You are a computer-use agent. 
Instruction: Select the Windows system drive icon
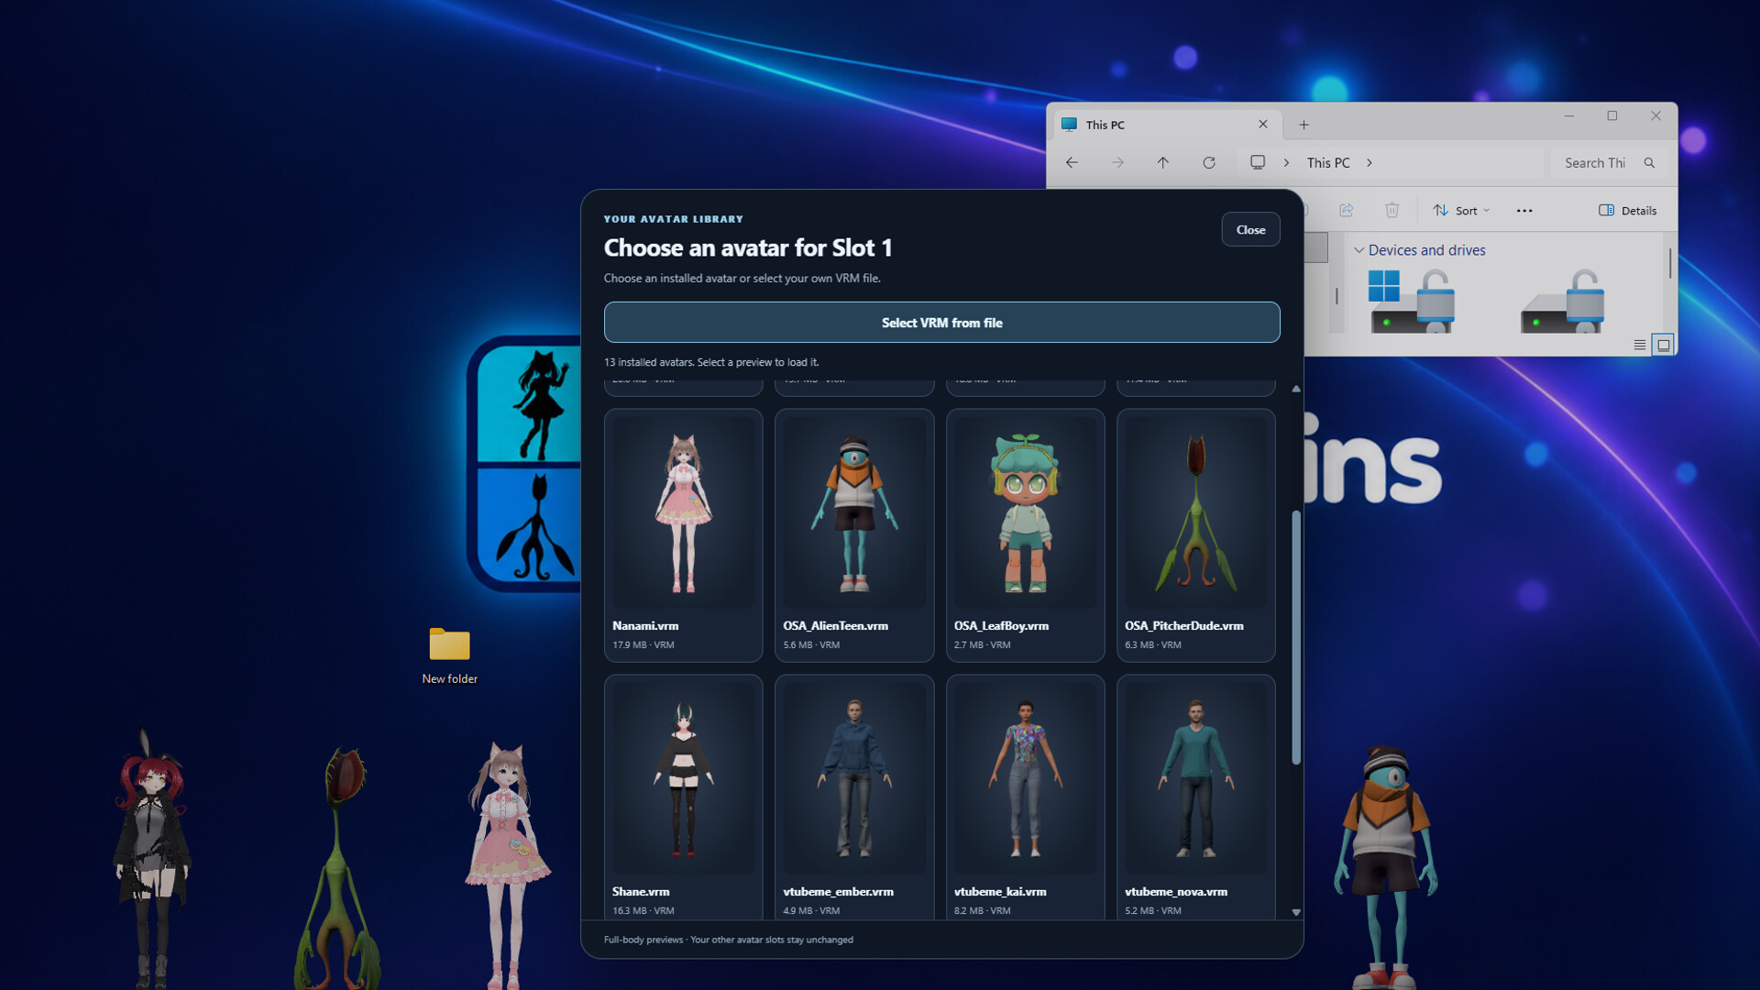(1411, 301)
